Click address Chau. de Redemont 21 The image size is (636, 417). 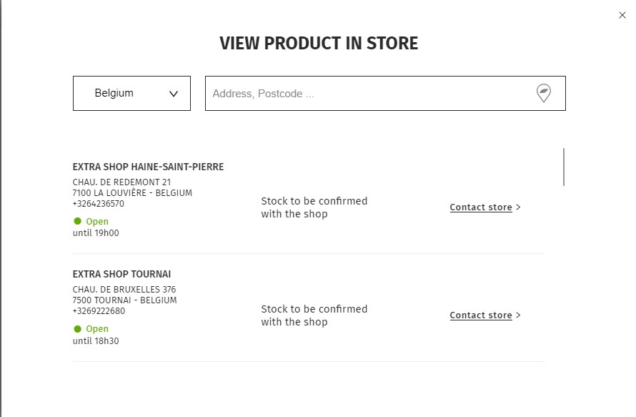(x=121, y=182)
